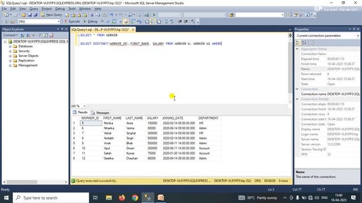Click the Parse checkmark icon
This screenshot has width=362, height=203.
[x=108, y=21]
